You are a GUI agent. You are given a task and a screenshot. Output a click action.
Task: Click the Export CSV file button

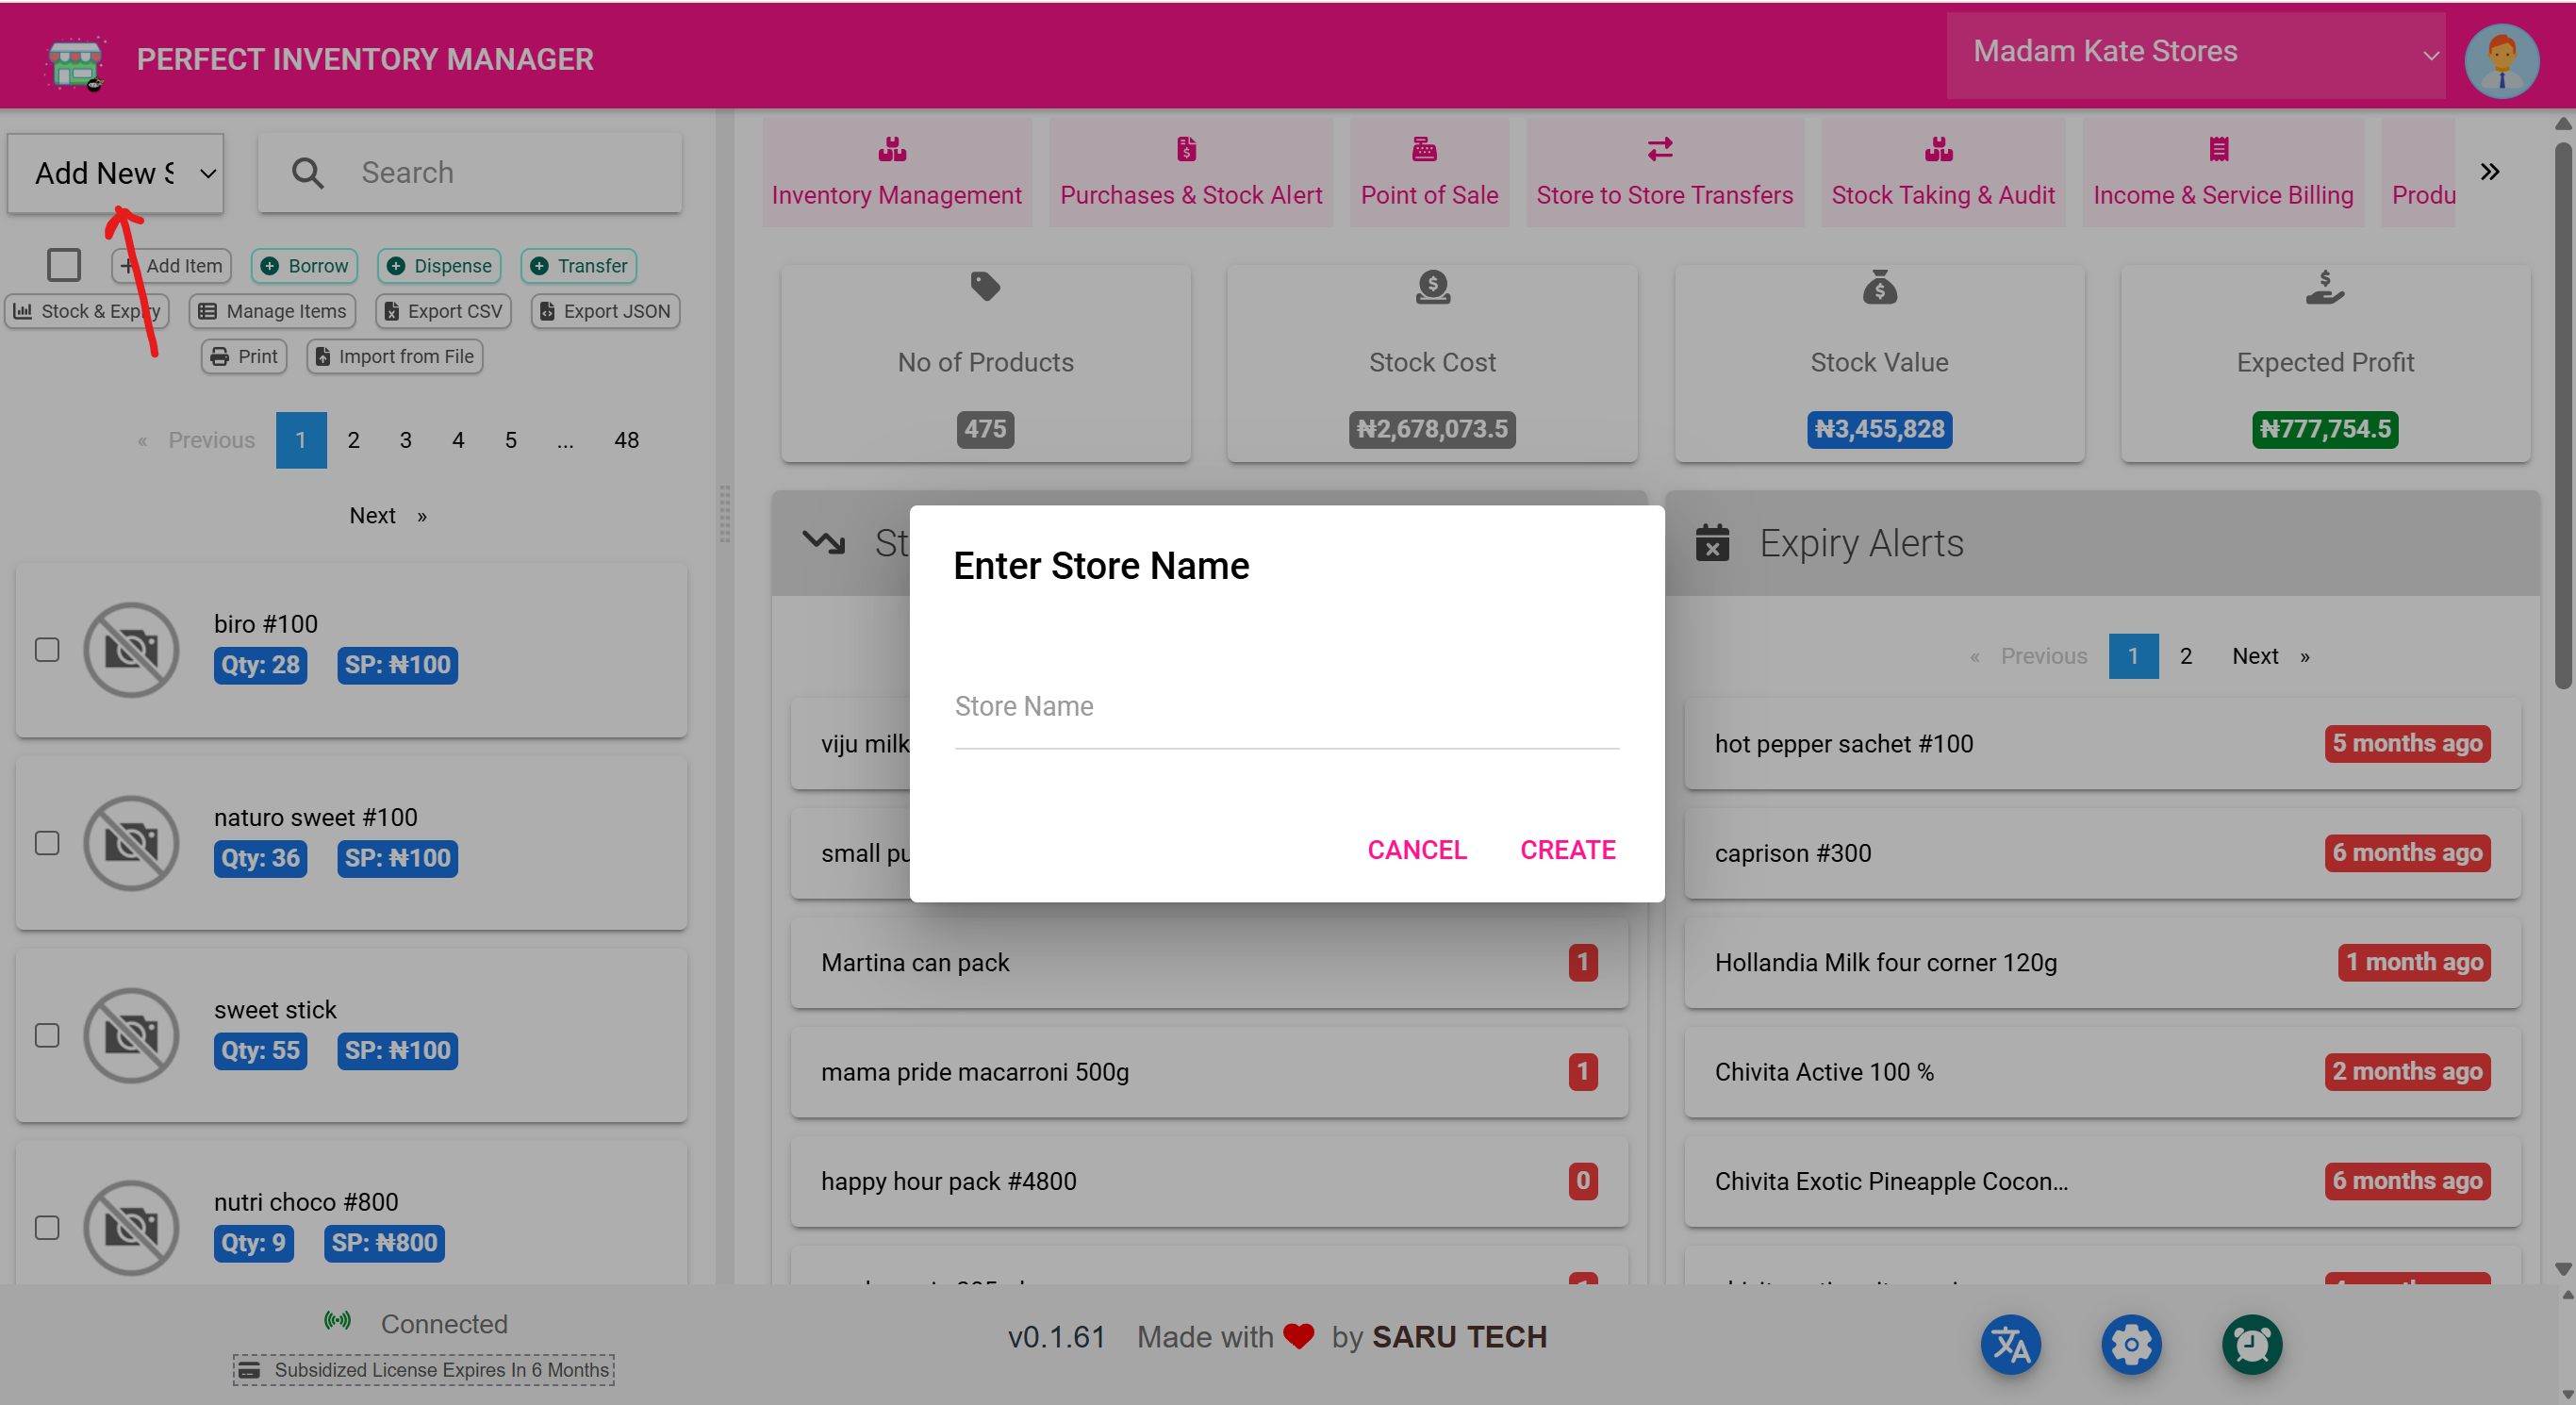[444, 311]
